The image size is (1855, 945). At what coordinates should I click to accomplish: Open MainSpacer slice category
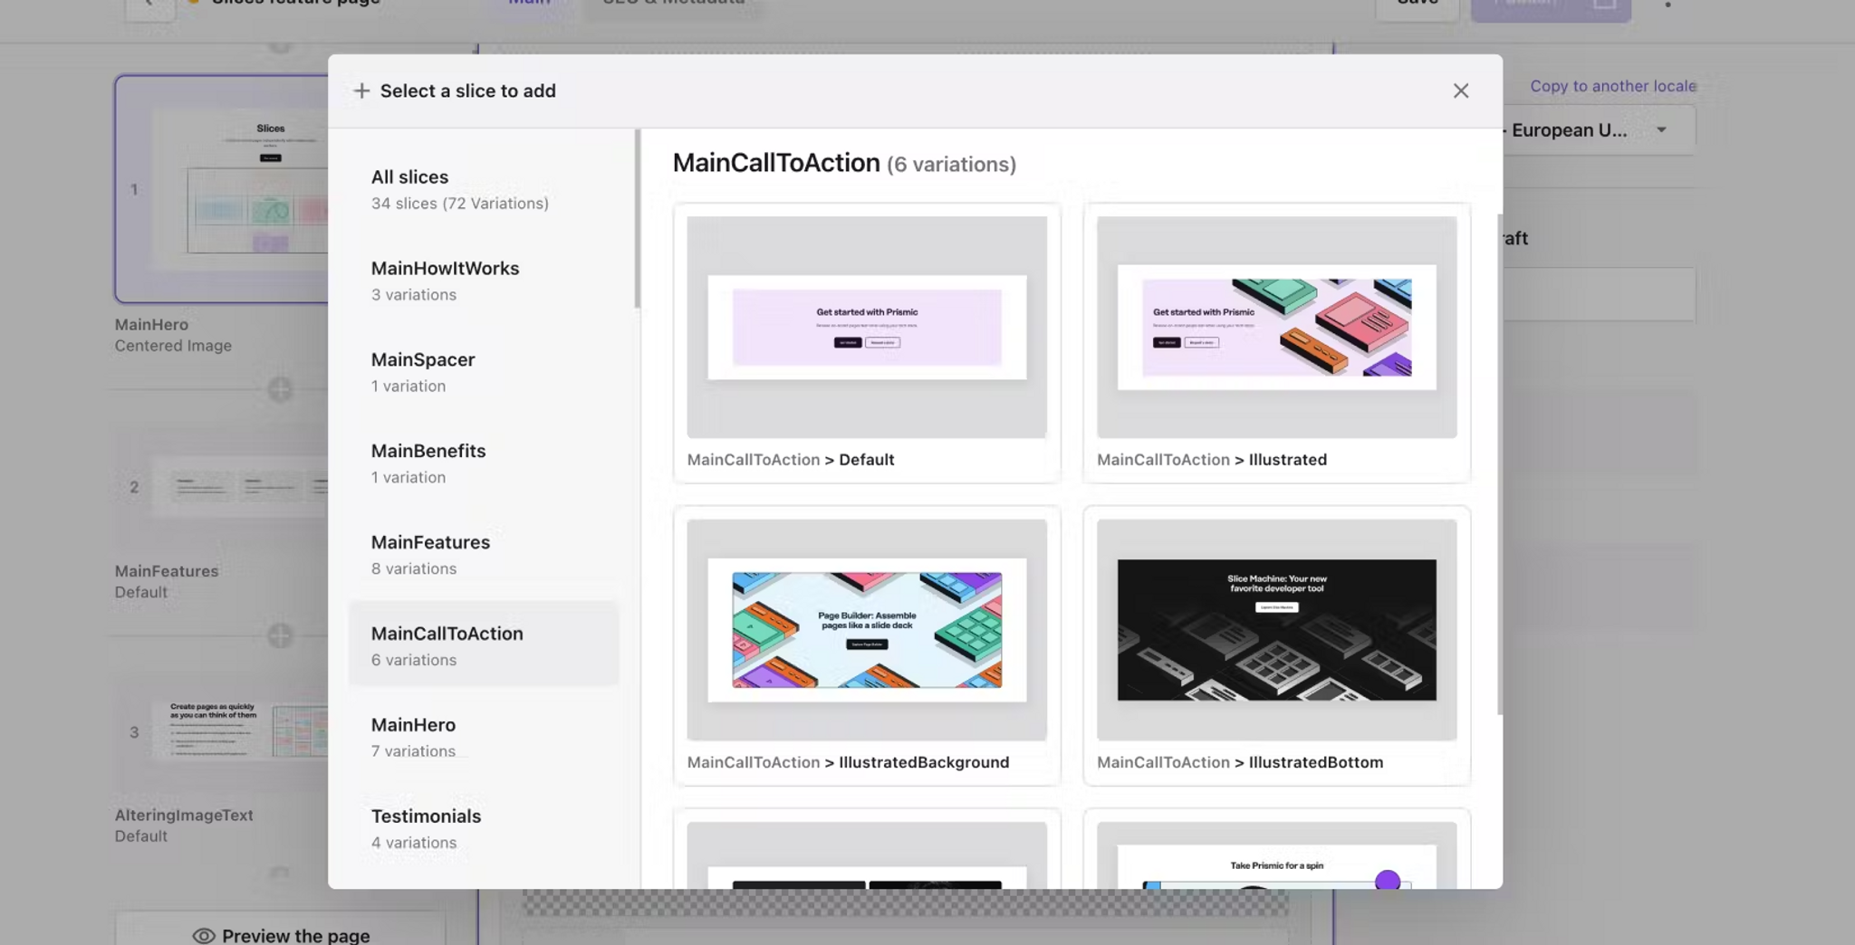(484, 372)
